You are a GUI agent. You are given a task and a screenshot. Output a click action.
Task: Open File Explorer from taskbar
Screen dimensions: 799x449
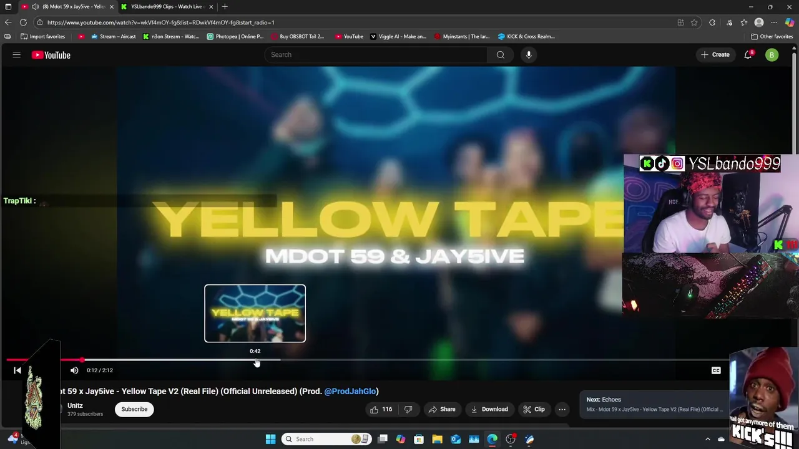[437, 439]
